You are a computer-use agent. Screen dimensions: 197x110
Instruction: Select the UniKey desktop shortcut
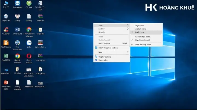[x=17, y=18]
